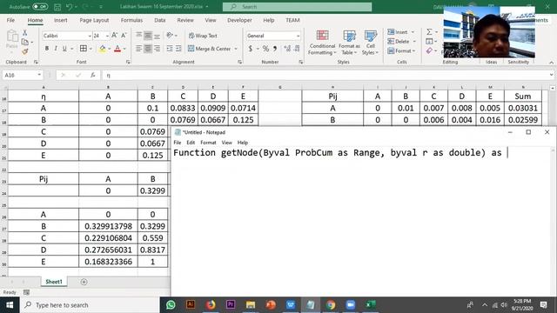Open the font size dropdown

click(107, 36)
